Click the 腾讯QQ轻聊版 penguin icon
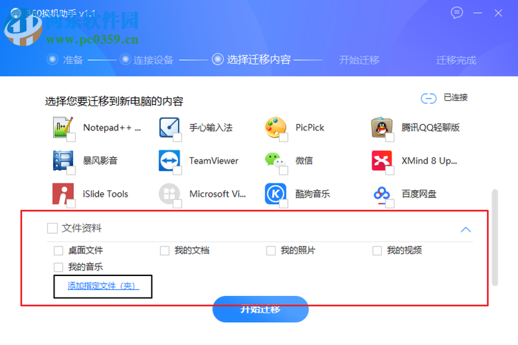 (381, 127)
